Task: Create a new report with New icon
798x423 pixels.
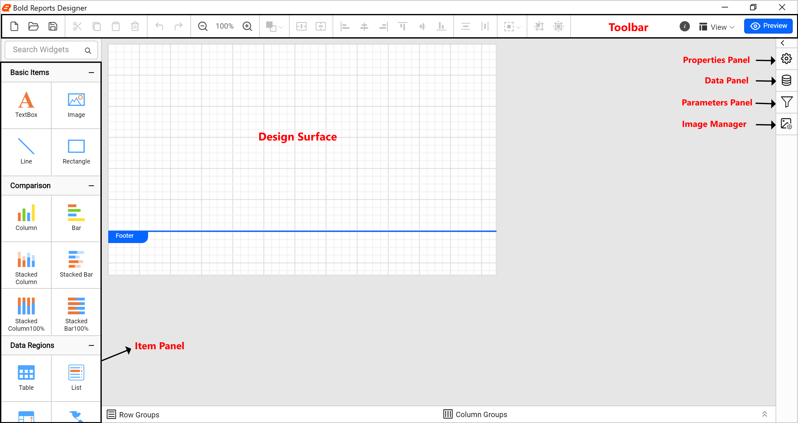Action: 14,26
